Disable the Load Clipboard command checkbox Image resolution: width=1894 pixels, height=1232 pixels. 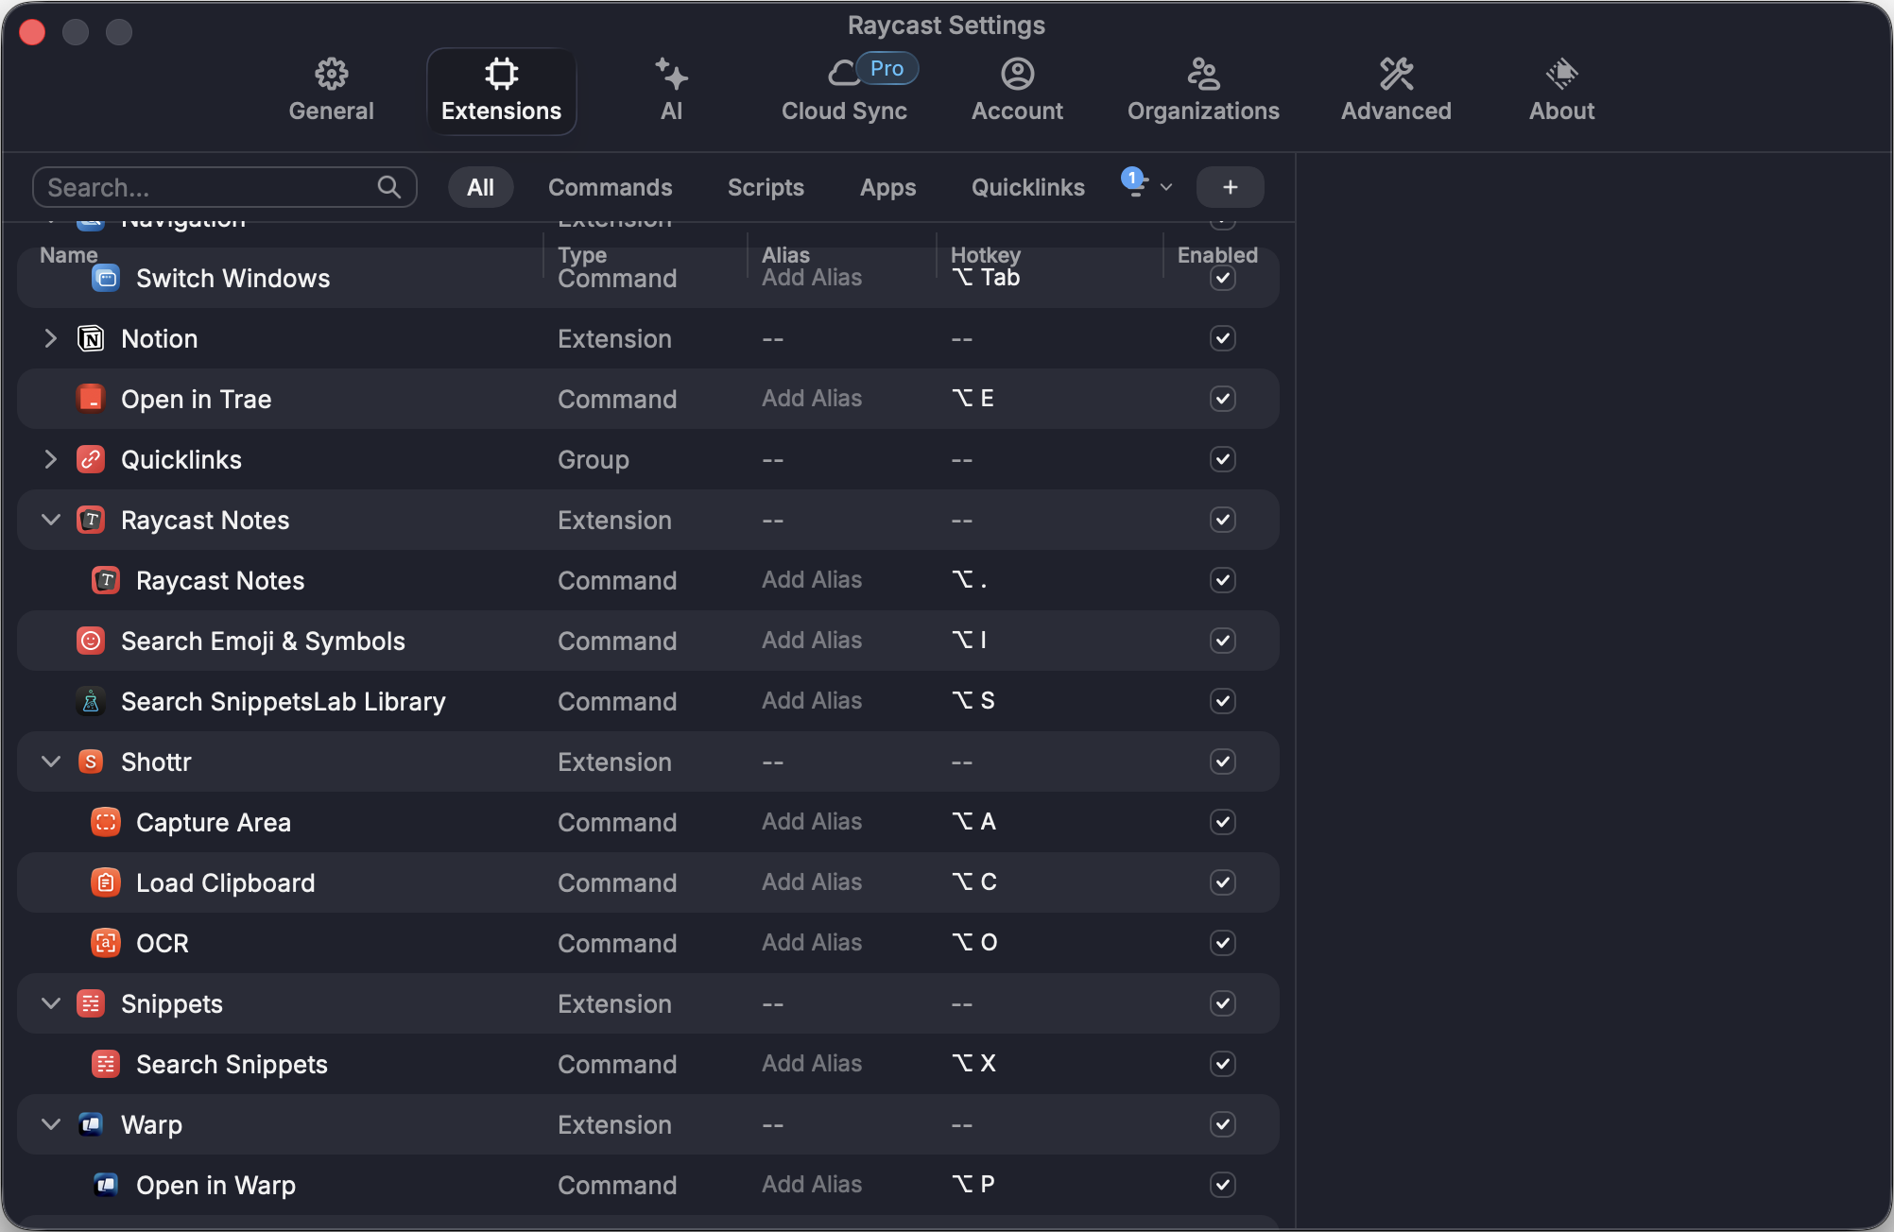point(1222,882)
